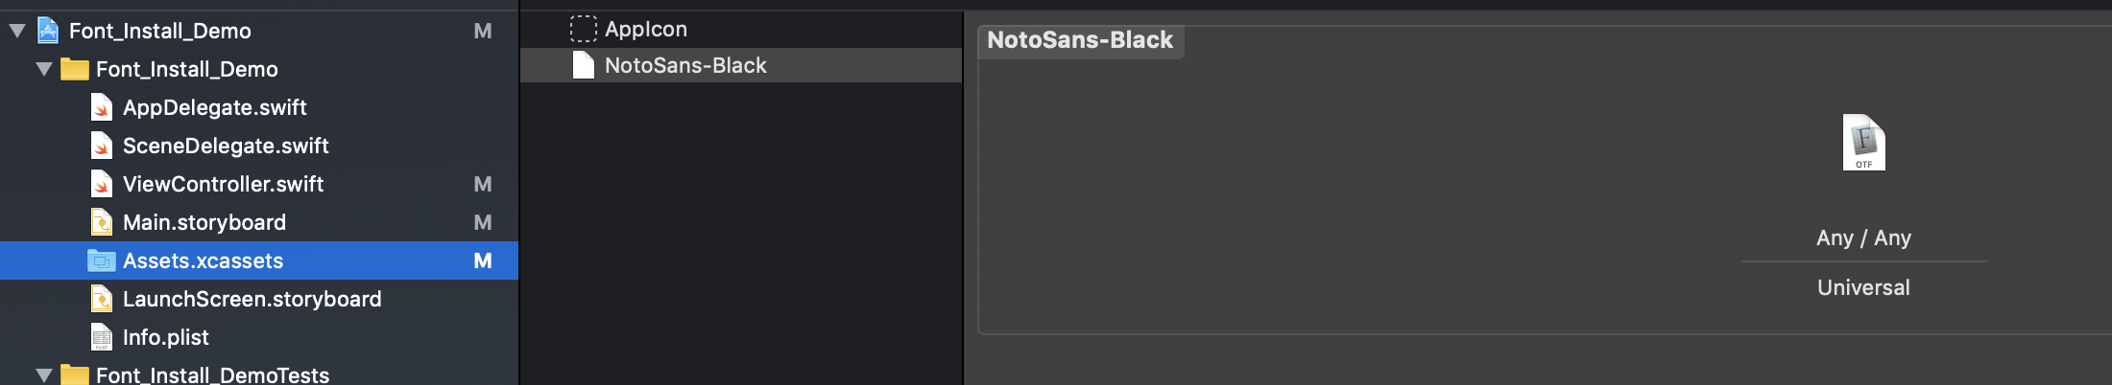
Task: Click the NotoSans-Black asset title header
Action: (x=1080, y=40)
